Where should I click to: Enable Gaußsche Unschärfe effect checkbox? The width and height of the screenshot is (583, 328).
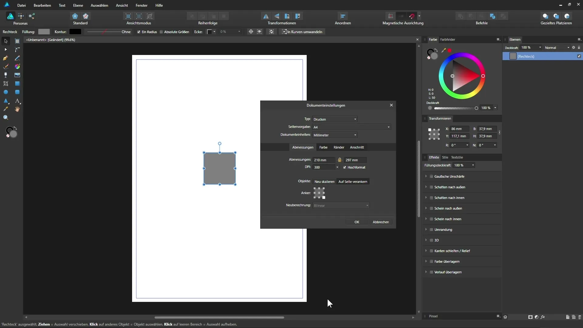pos(431,176)
